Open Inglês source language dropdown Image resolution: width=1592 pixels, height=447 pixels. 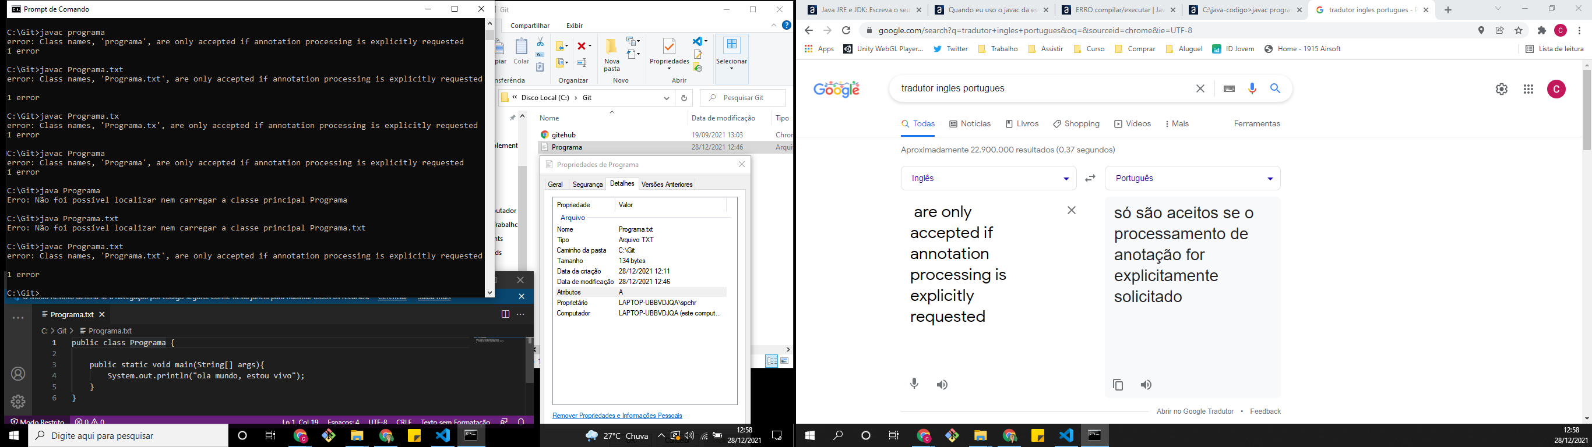(x=989, y=179)
